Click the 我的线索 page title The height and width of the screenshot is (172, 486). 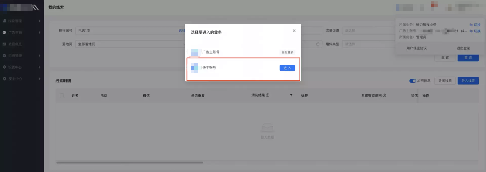[56, 7]
